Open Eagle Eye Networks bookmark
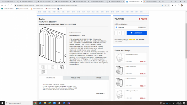The image size is (187, 105). (x=23, y=9)
